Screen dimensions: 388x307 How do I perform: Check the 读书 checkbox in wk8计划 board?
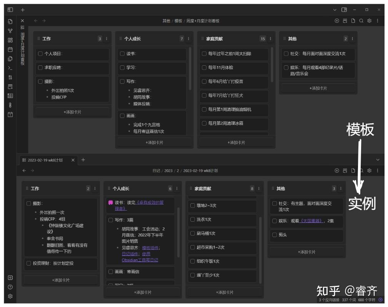(111, 202)
